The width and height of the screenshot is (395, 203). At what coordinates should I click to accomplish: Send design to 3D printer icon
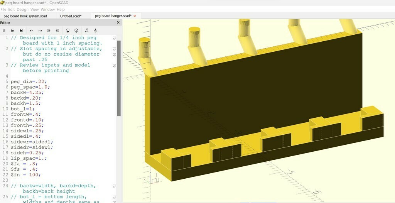click(x=95, y=30)
